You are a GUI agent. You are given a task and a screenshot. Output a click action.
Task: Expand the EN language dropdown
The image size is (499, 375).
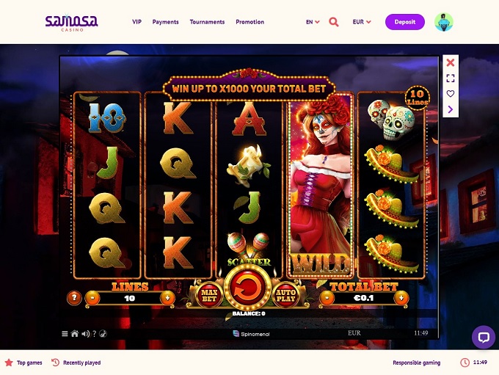(x=313, y=22)
